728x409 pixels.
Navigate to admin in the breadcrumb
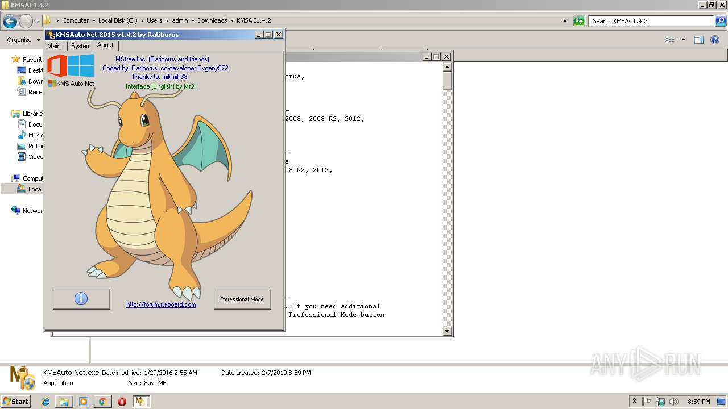point(180,20)
